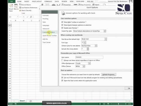Screen dimensions: 141x106
Task: Click the COM Add-Ins icon
Action: (47, 4)
